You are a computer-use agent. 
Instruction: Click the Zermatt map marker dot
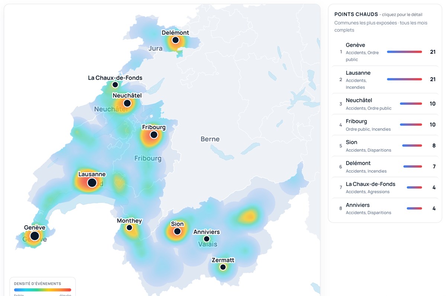pos(223,267)
